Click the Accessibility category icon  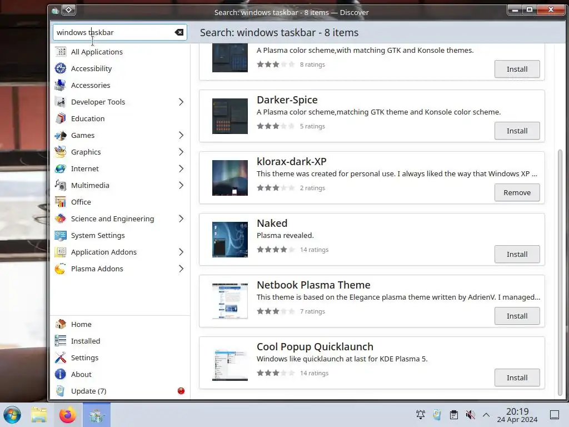(61, 68)
